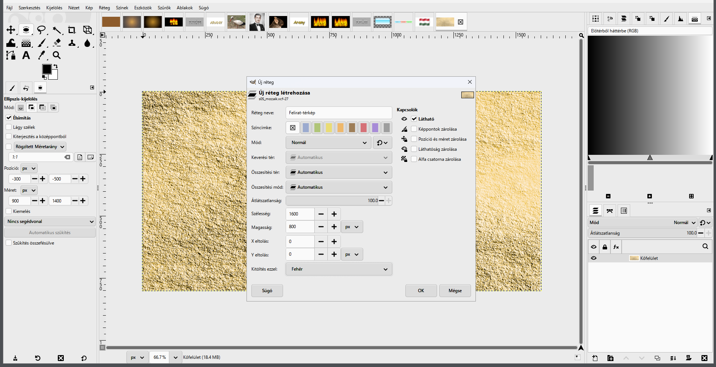The image size is (716, 367).
Task: Open the Kitöltés ezzel dropdown
Action: 339,269
